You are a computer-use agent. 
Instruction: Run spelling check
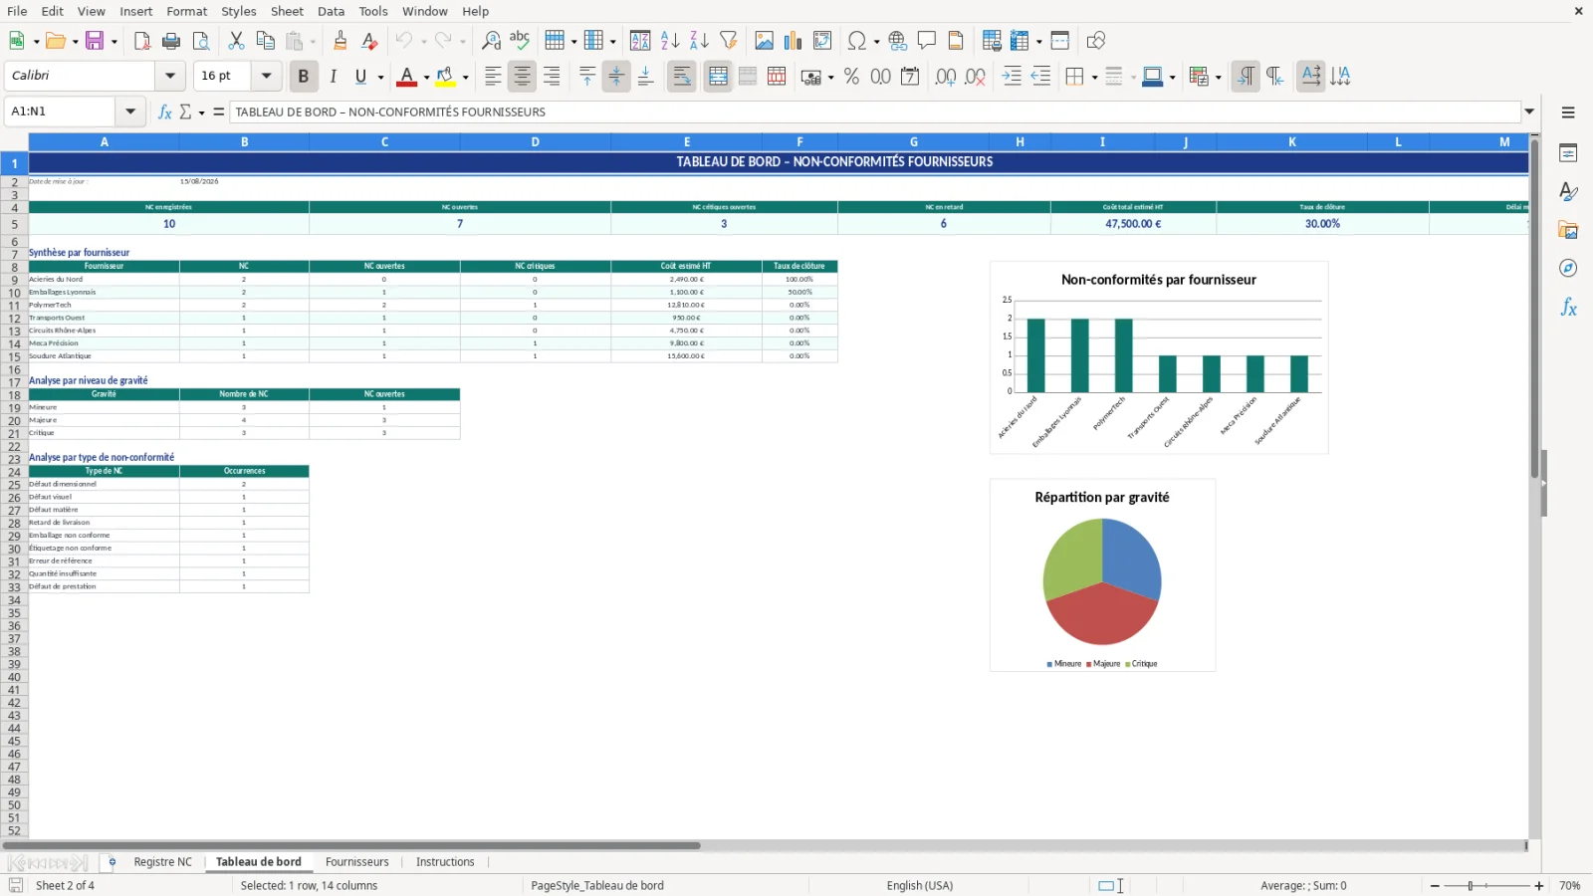520,41
